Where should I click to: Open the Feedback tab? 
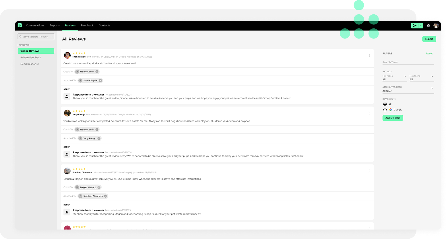[87, 26]
